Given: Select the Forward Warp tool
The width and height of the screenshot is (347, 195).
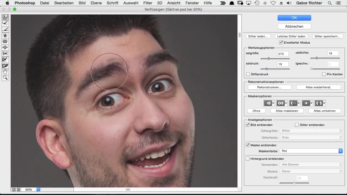Looking at the screenshot, I should click(5, 17).
